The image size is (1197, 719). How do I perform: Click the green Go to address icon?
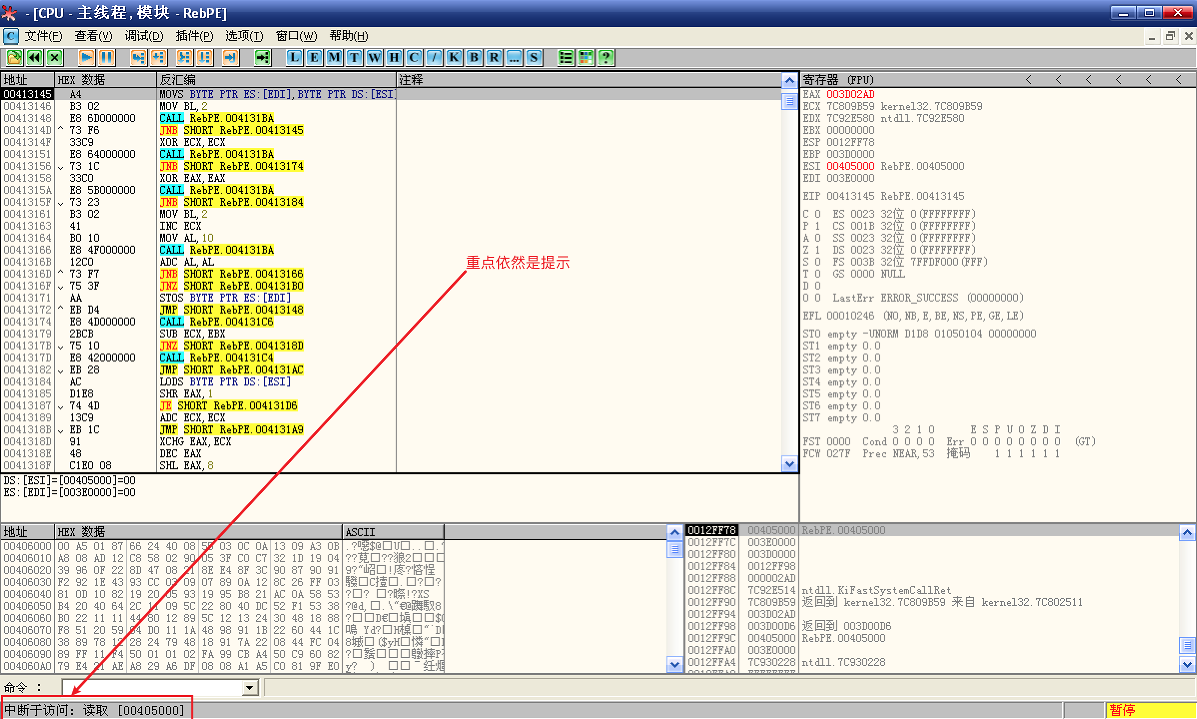click(262, 57)
